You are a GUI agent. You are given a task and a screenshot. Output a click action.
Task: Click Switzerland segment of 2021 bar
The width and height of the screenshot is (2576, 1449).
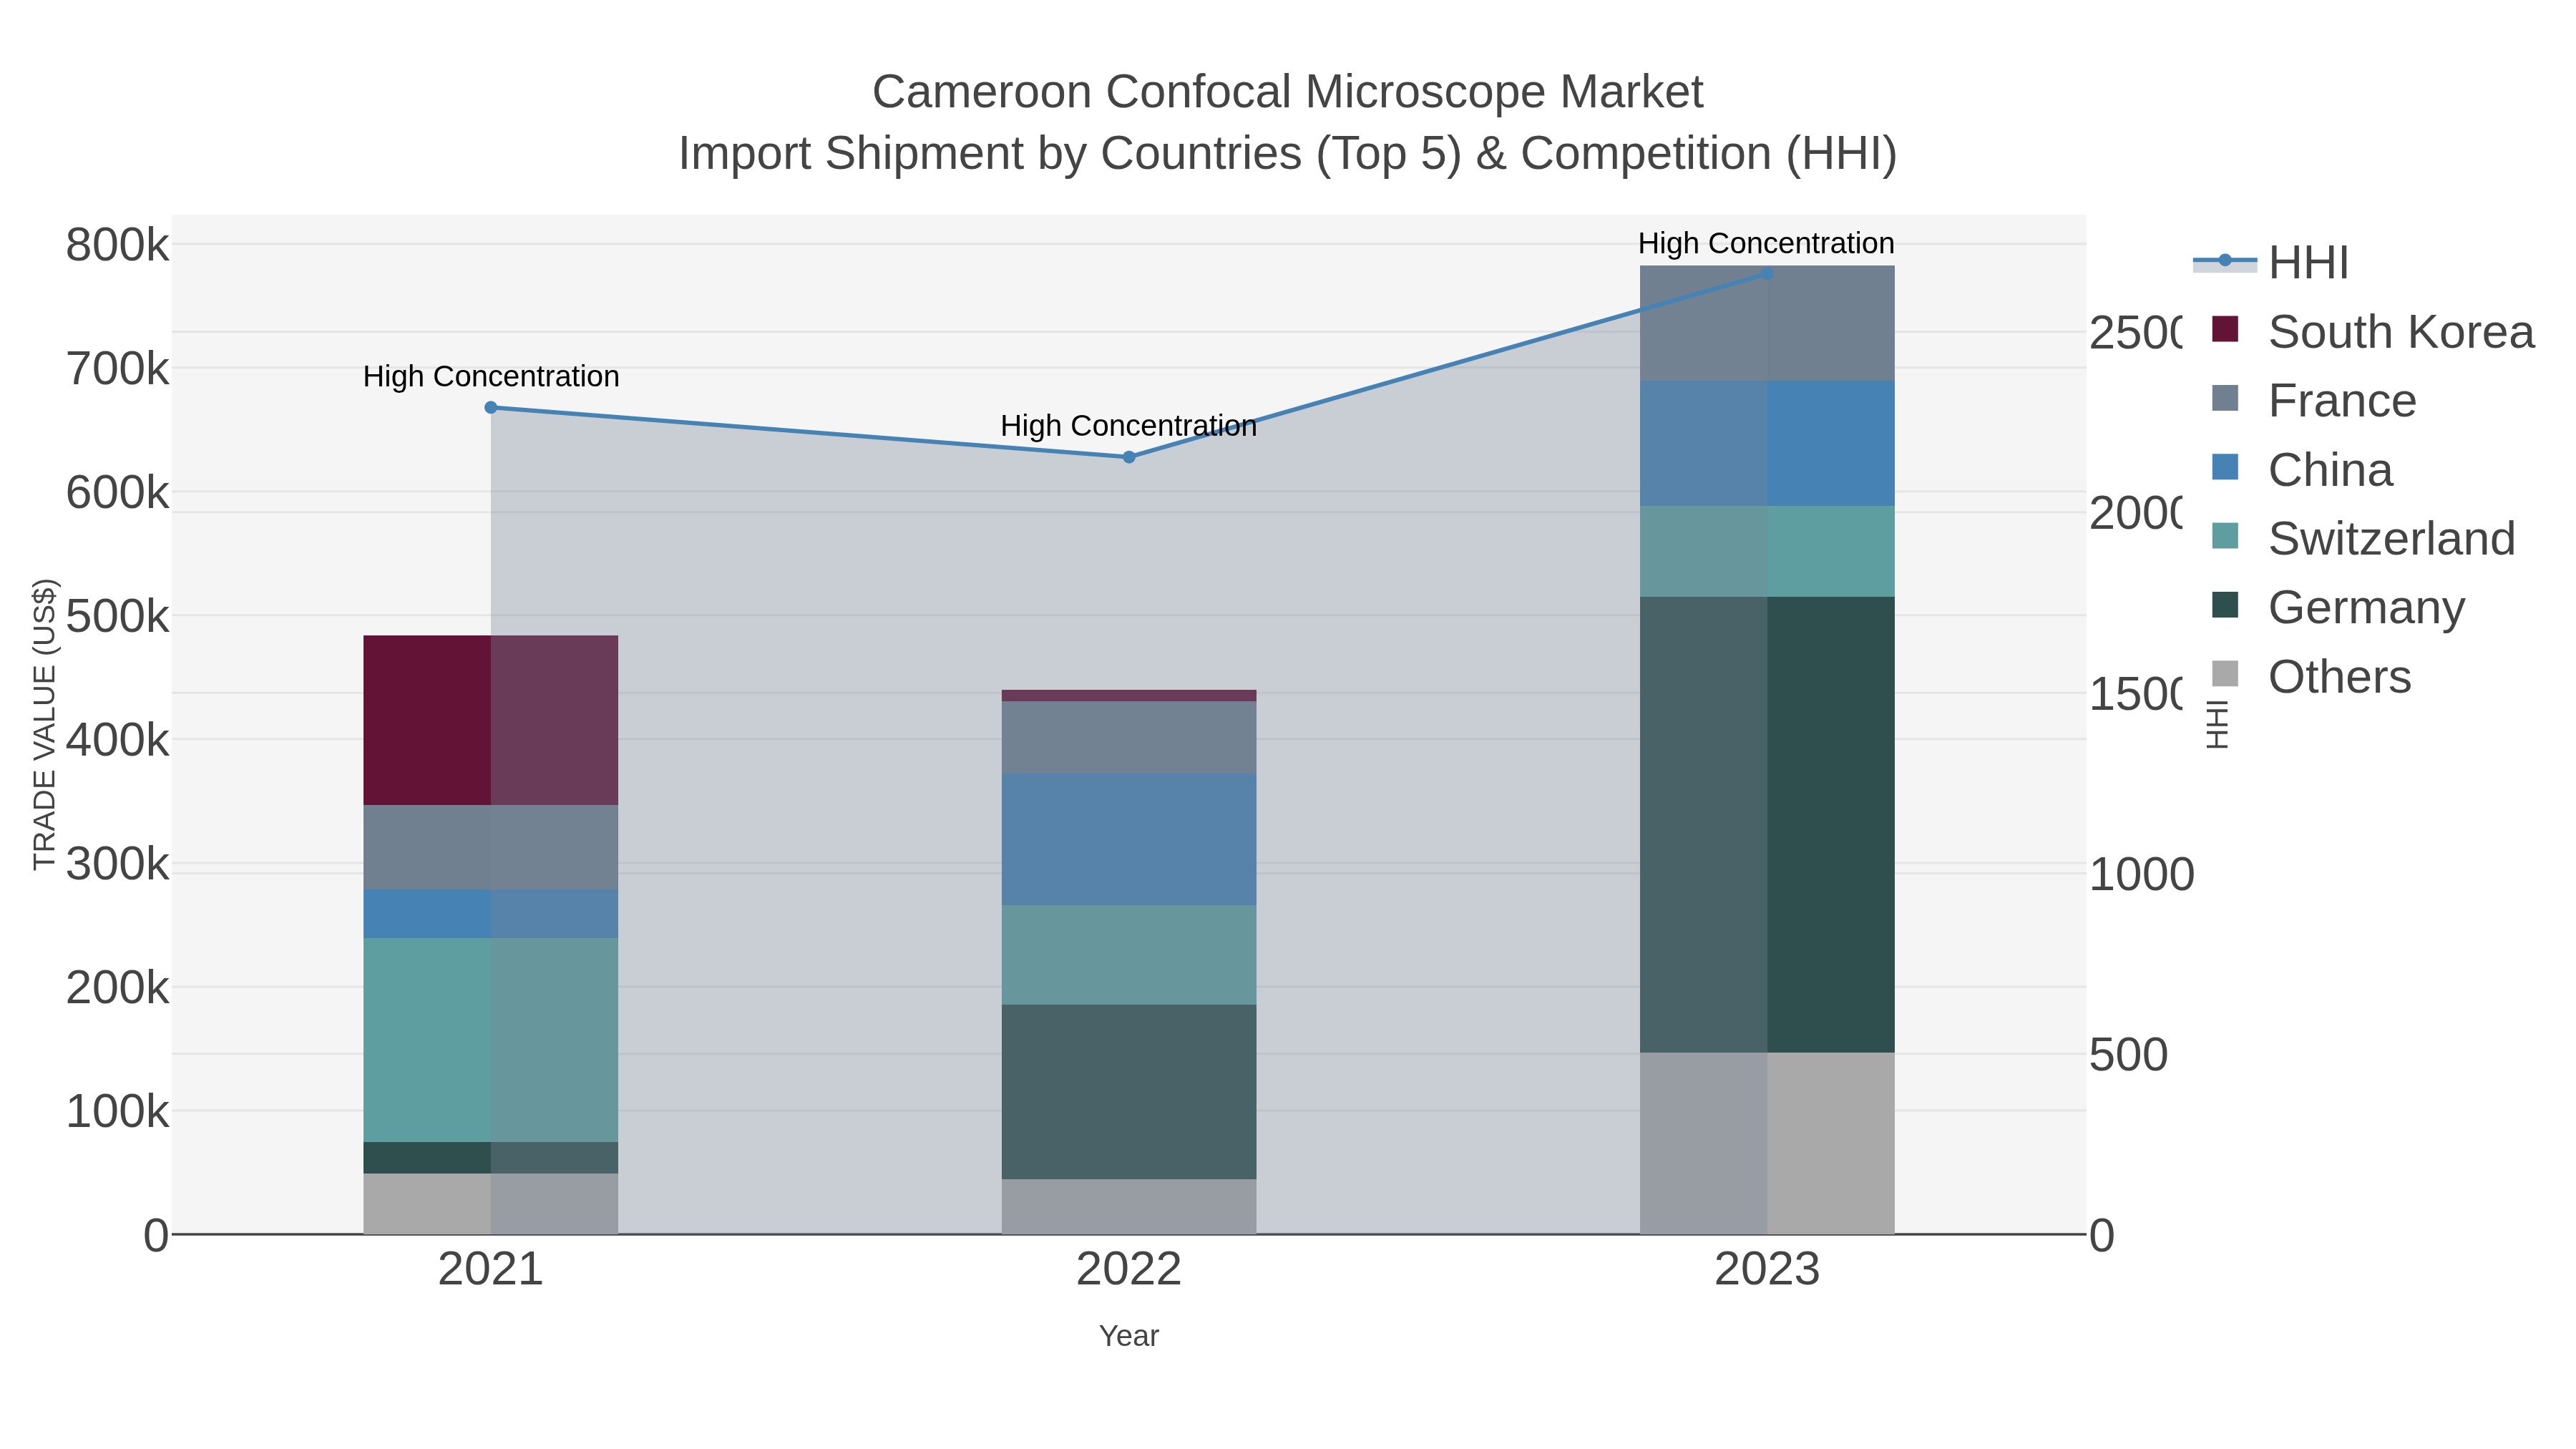tap(491, 1040)
